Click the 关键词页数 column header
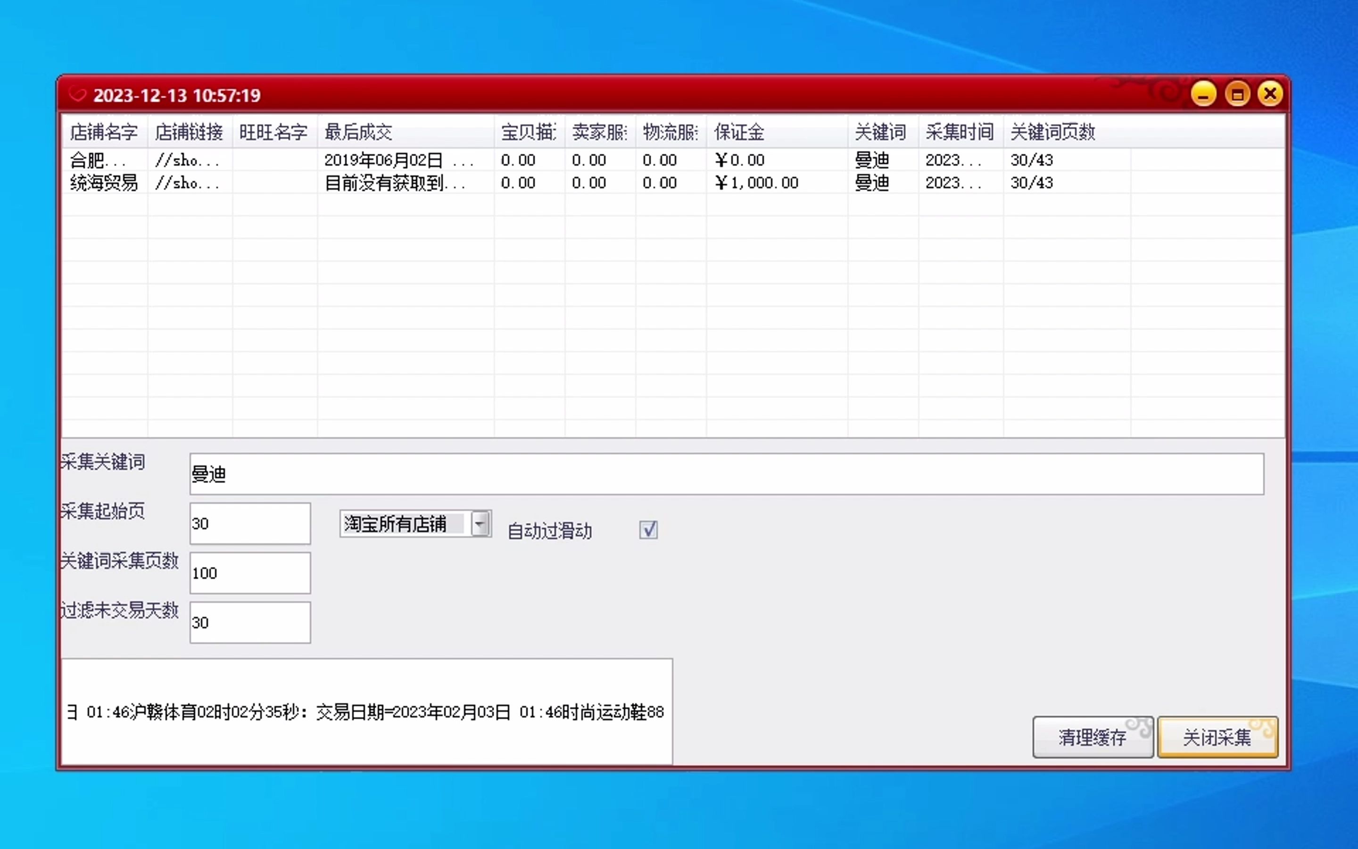This screenshot has height=849, width=1358. pyautogui.click(x=1067, y=132)
